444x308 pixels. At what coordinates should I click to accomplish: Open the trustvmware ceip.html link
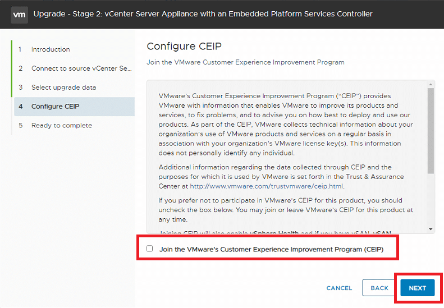click(x=266, y=186)
